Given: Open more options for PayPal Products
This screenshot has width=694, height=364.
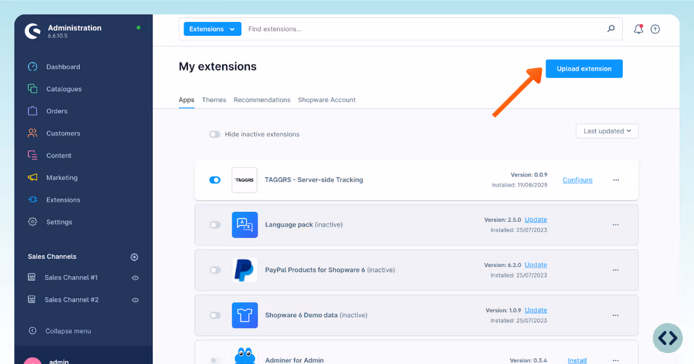Looking at the screenshot, I should click(615, 270).
